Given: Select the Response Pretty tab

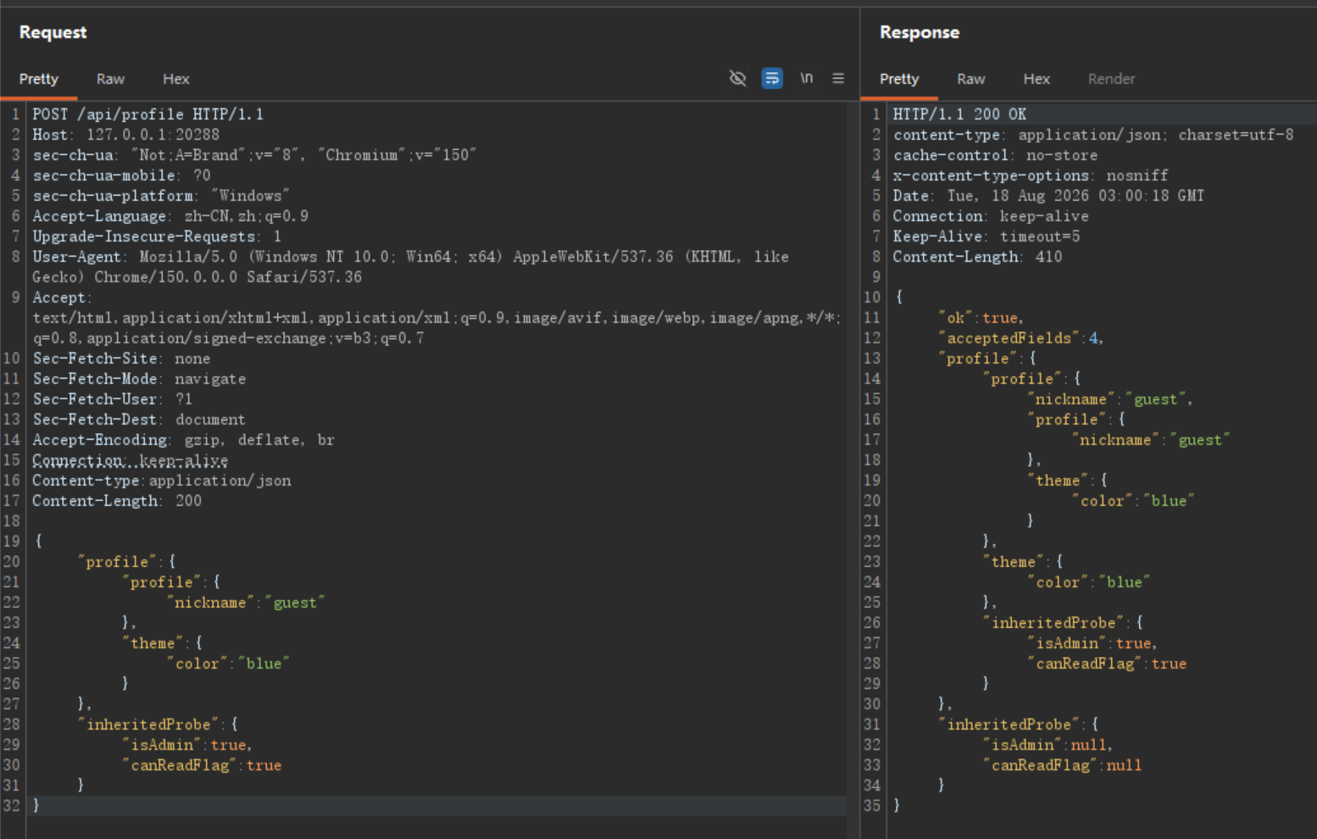Looking at the screenshot, I should 899,79.
